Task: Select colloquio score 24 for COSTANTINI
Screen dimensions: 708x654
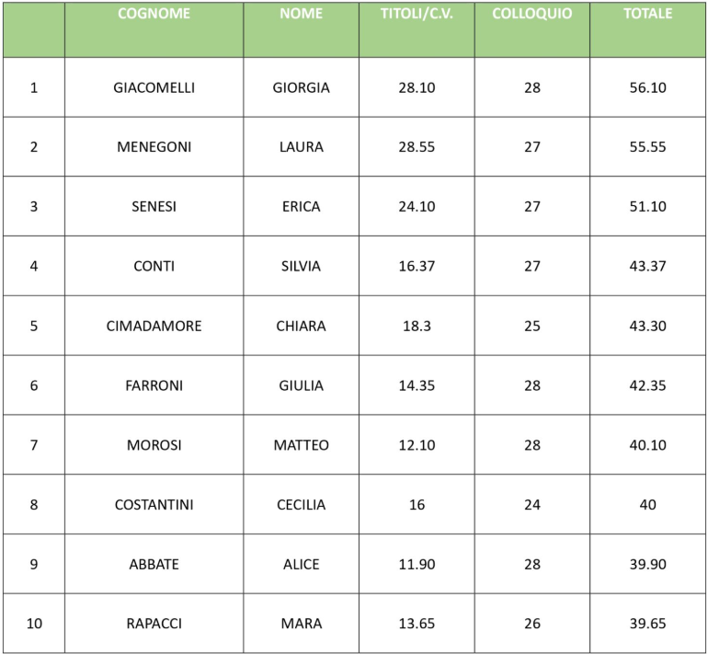Action: 531,504
